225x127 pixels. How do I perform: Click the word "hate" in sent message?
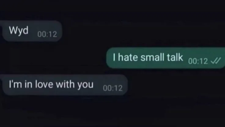[128, 57]
